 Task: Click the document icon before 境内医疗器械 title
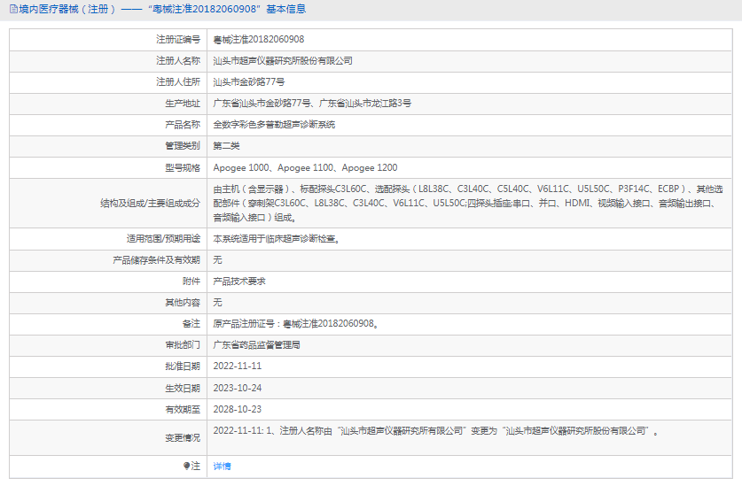(13, 9)
